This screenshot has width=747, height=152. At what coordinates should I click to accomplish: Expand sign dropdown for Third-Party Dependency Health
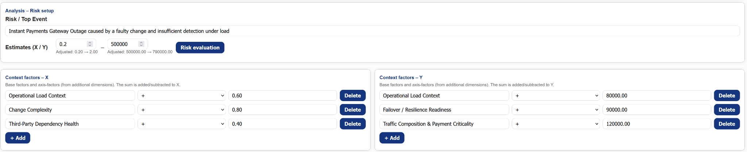pos(182,124)
